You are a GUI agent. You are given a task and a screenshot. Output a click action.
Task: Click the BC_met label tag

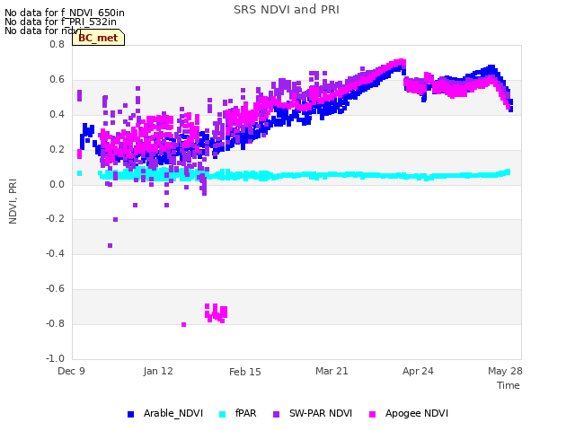coord(98,38)
